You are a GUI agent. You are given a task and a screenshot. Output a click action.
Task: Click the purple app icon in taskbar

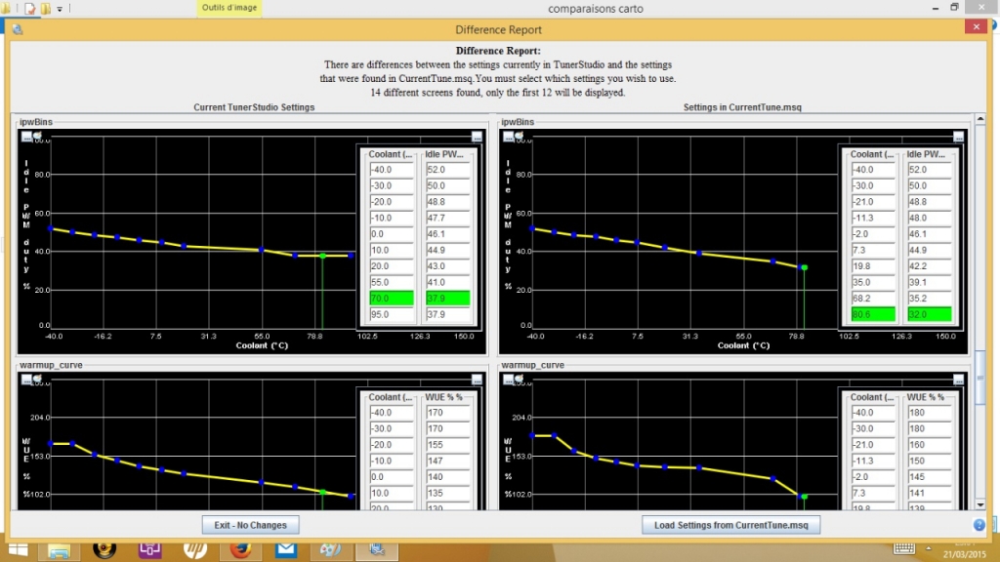click(x=149, y=549)
